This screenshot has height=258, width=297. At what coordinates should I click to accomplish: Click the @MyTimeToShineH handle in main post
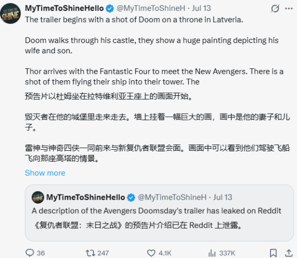click(x=151, y=8)
